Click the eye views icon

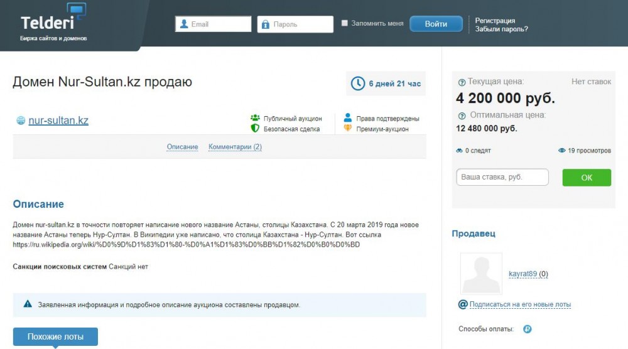pos(562,151)
